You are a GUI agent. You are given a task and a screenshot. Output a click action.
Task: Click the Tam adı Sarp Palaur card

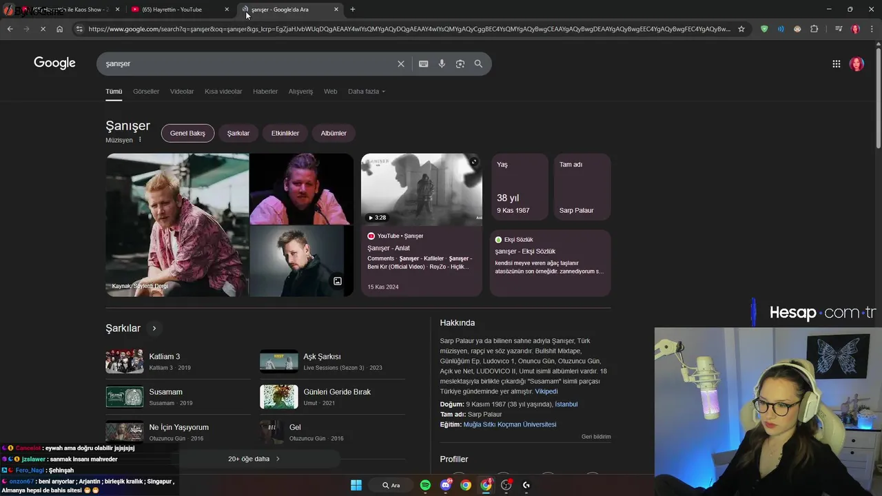click(x=582, y=187)
